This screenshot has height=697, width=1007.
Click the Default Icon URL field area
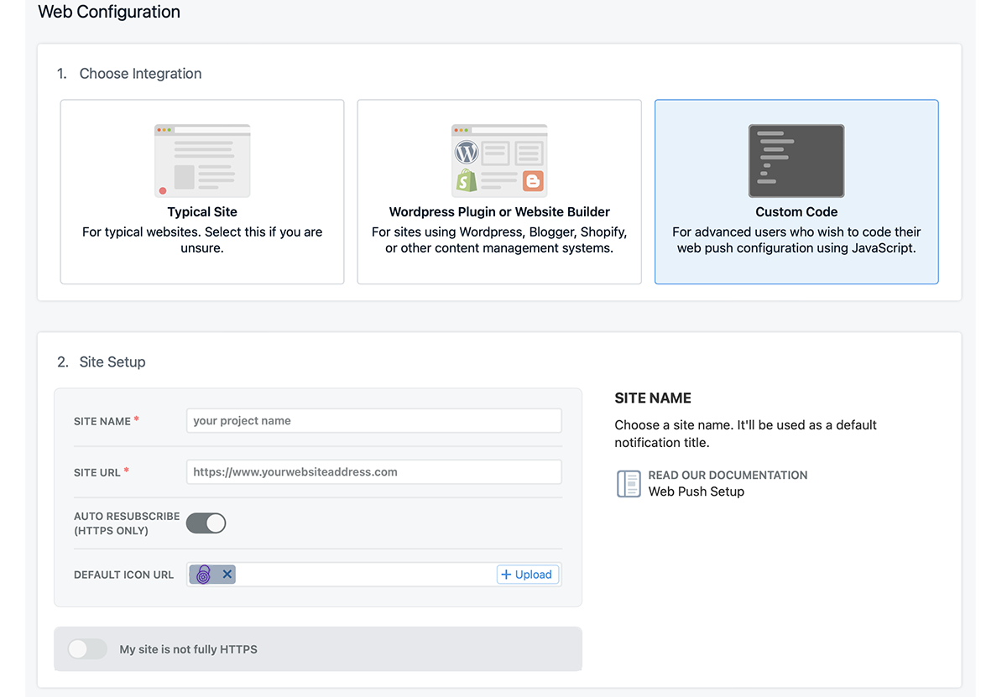click(365, 575)
